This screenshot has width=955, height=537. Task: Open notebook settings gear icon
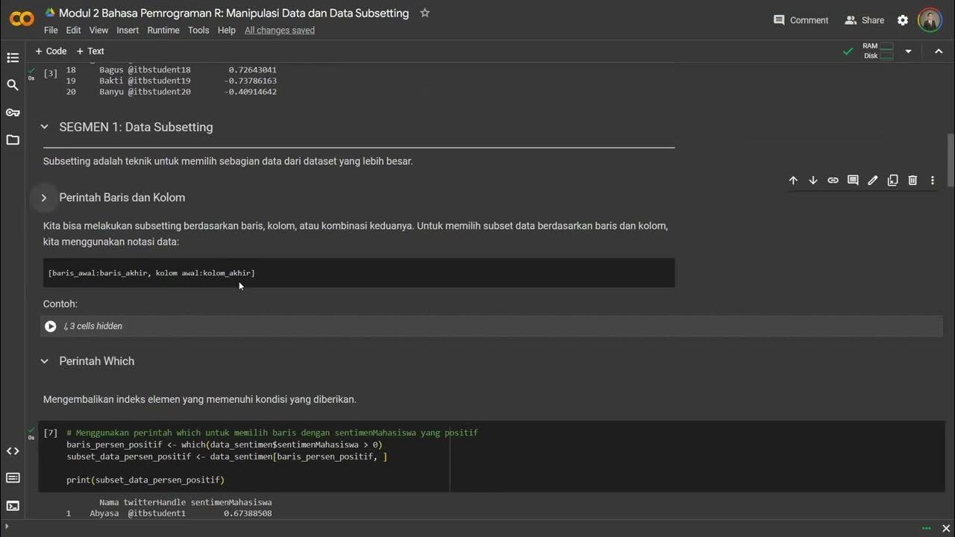tap(903, 20)
